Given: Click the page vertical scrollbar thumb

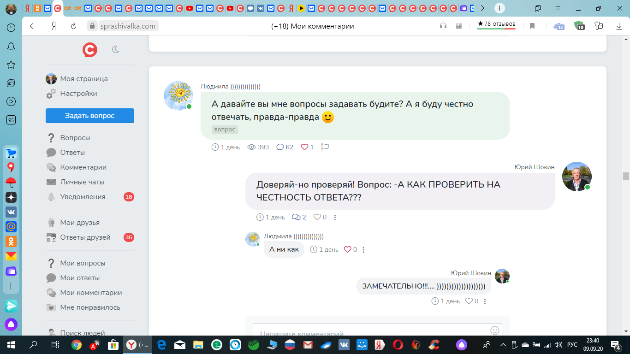Looking at the screenshot, I should point(626,177).
